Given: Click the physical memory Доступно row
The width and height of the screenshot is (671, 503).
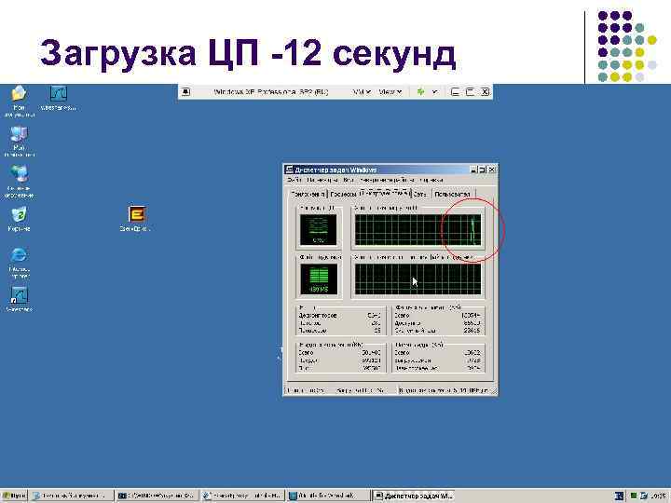Looking at the screenshot, I should pos(438,323).
